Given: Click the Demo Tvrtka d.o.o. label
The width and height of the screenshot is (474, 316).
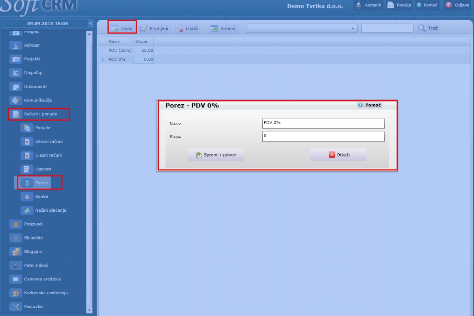Looking at the screenshot, I should pyautogui.click(x=315, y=6).
